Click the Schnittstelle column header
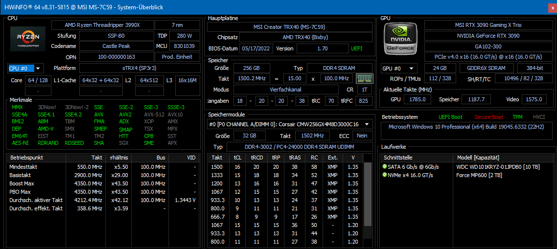The height and width of the screenshot is (249, 557). click(x=417, y=158)
